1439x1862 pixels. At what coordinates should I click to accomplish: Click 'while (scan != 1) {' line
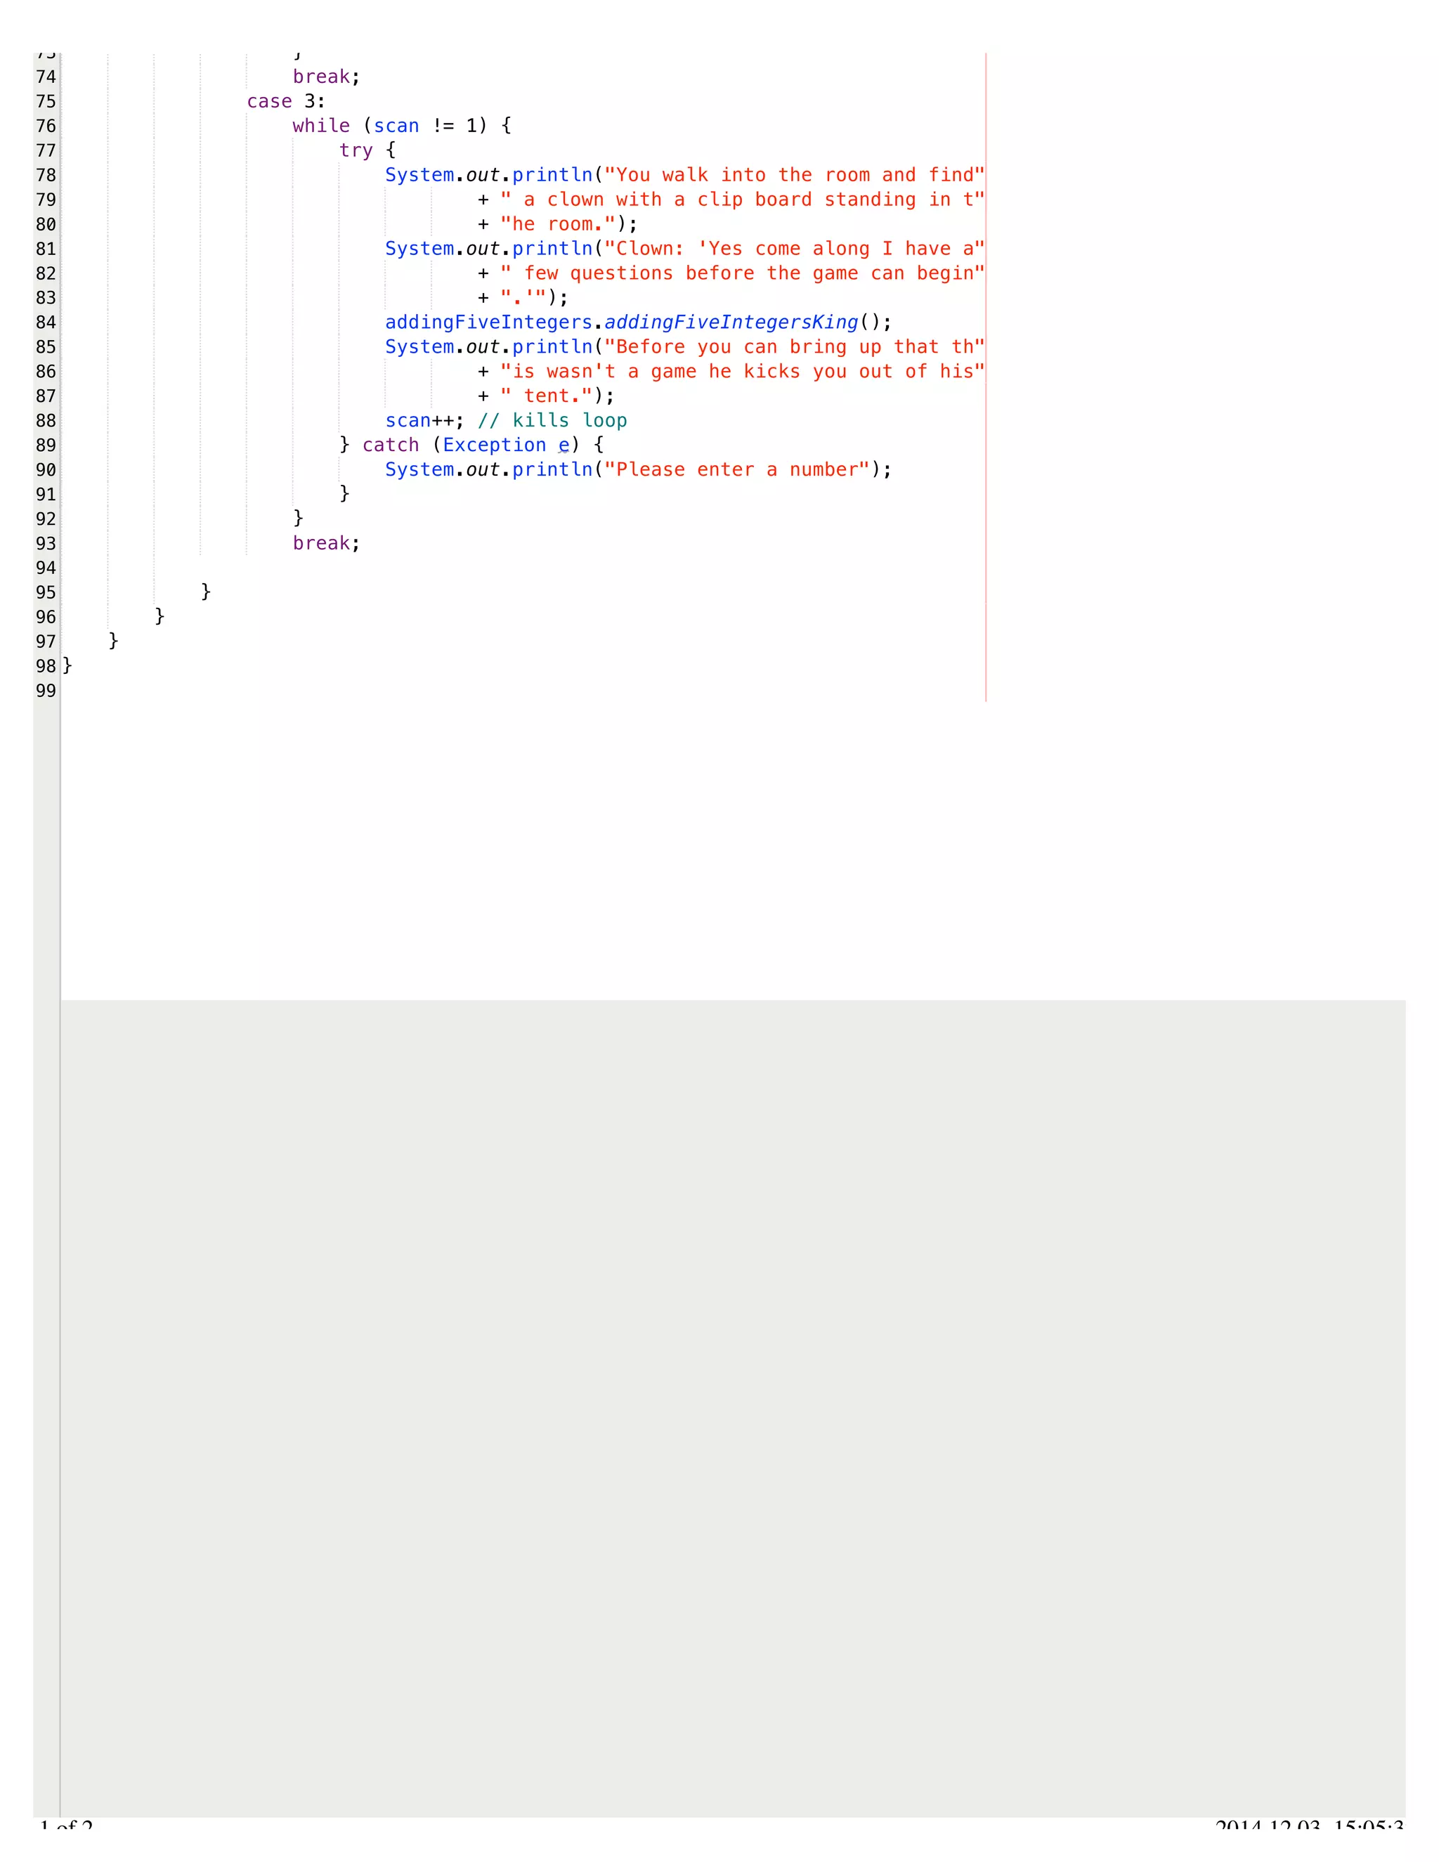pos(401,125)
